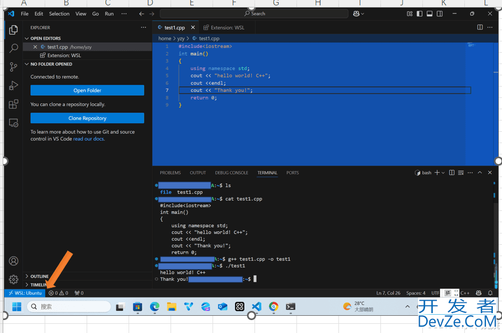Show errors and warnings count in status bar
This screenshot has width=502, height=333.
(58, 293)
